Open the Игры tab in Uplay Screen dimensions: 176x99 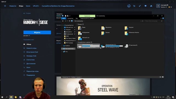tap(21, 6)
